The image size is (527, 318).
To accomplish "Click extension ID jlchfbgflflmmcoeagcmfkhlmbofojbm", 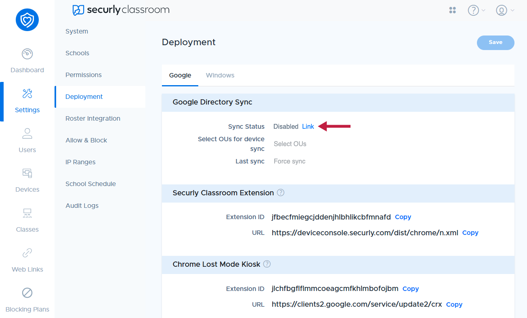I will point(335,289).
